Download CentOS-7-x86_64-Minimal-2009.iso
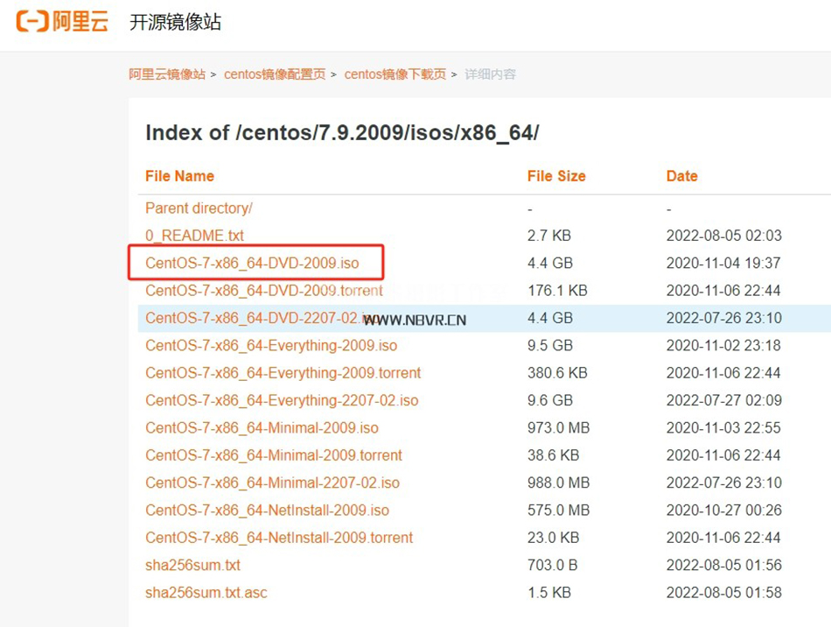Image resolution: width=831 pixels, height=627 pixels. click(x=262, y=428)
